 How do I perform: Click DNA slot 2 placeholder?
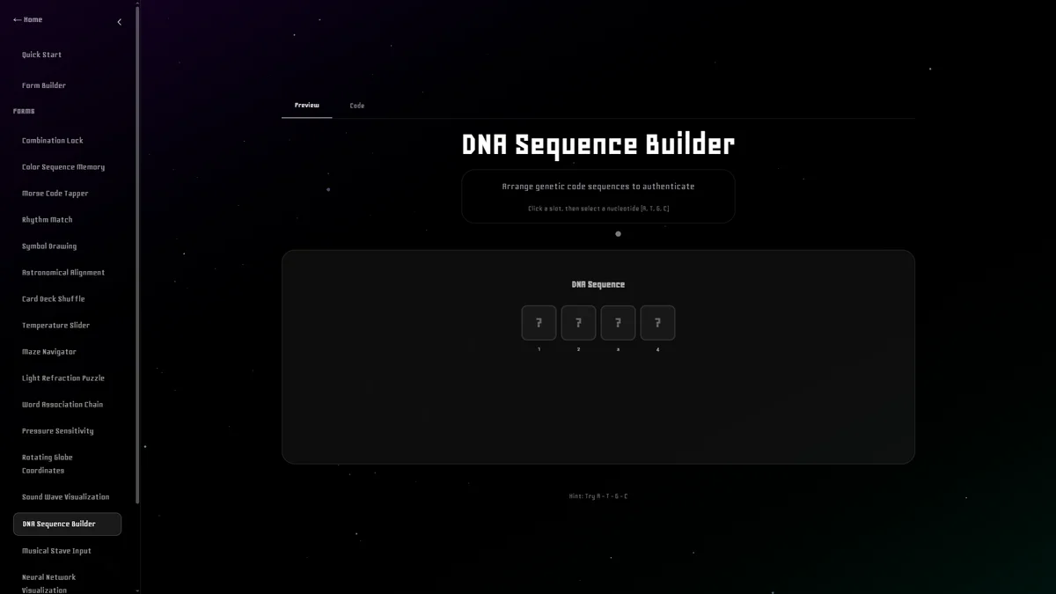tap(578, 322)
